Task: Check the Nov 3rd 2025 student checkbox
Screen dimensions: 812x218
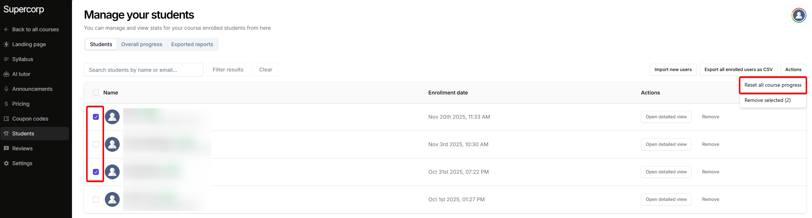Action: click(x=96, y=144)
